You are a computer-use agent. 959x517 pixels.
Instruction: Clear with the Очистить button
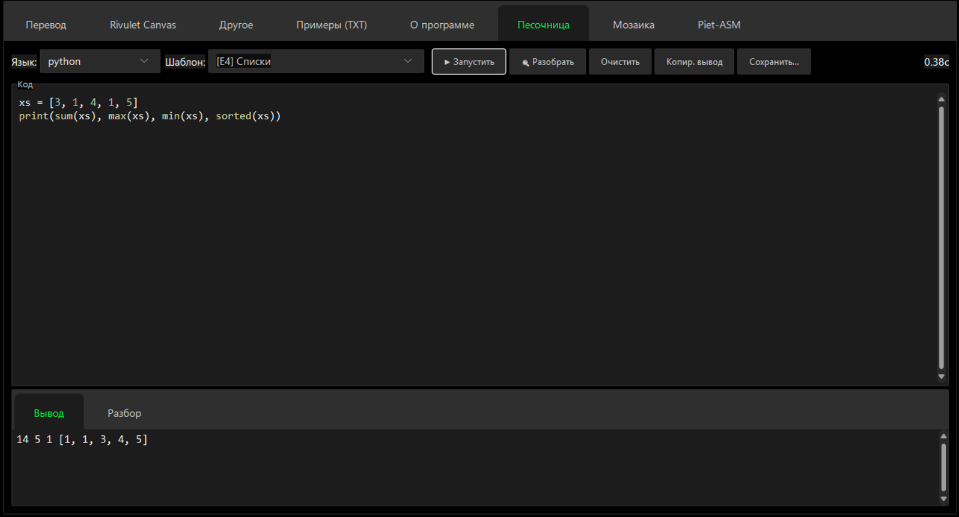(620, 61)
